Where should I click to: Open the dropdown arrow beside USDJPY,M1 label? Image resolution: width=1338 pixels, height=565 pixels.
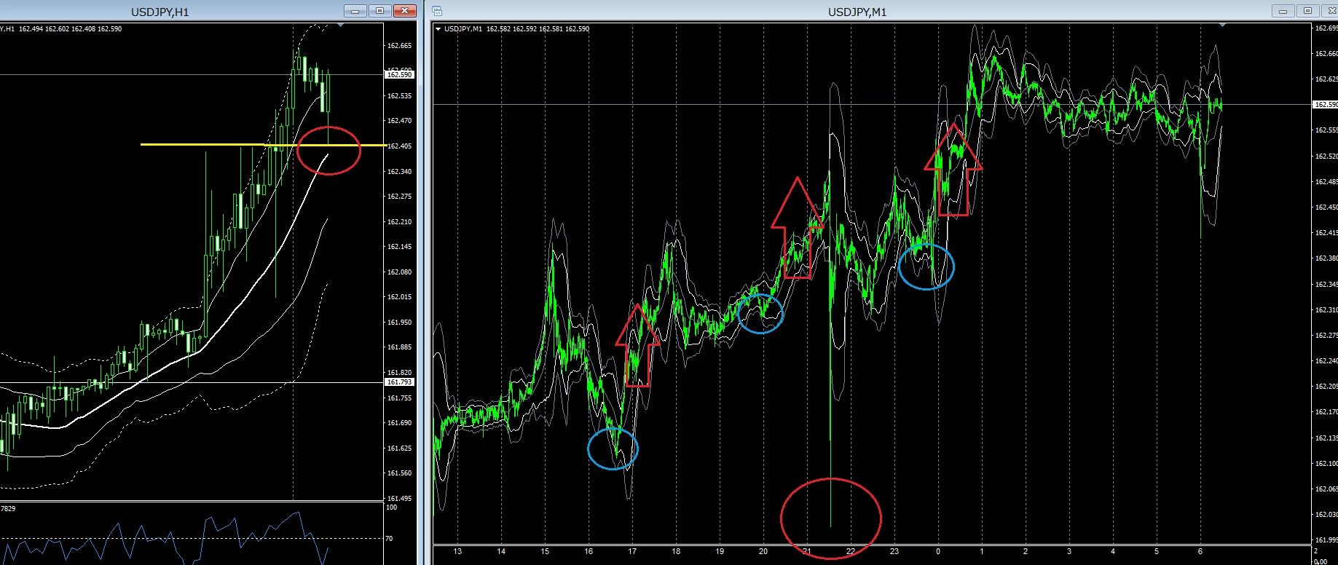point(438,29)
